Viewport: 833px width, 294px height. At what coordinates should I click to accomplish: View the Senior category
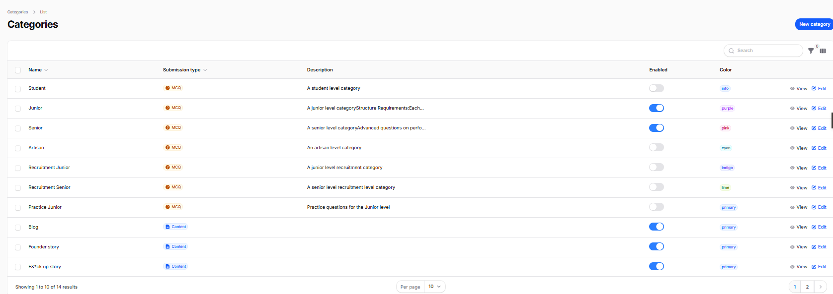pos(799,128)
